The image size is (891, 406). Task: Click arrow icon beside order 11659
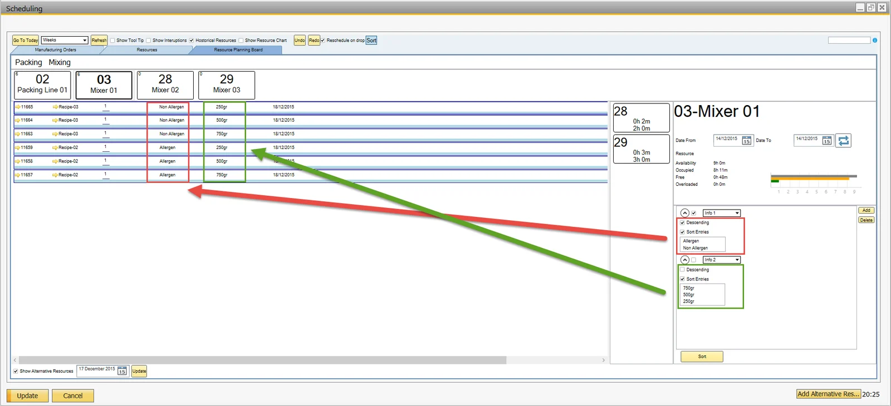(18, 147)
